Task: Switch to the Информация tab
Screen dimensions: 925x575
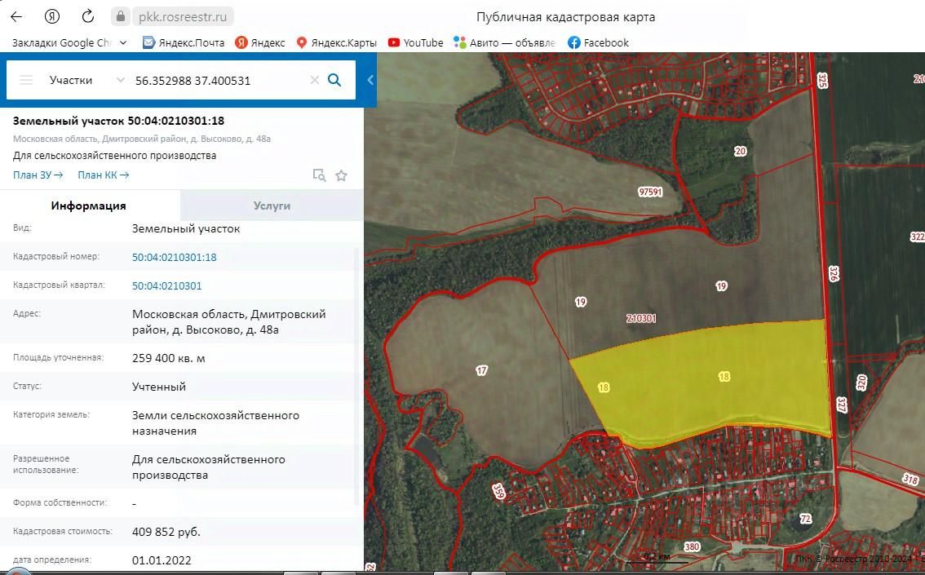Action: click(x=89, y=206)
